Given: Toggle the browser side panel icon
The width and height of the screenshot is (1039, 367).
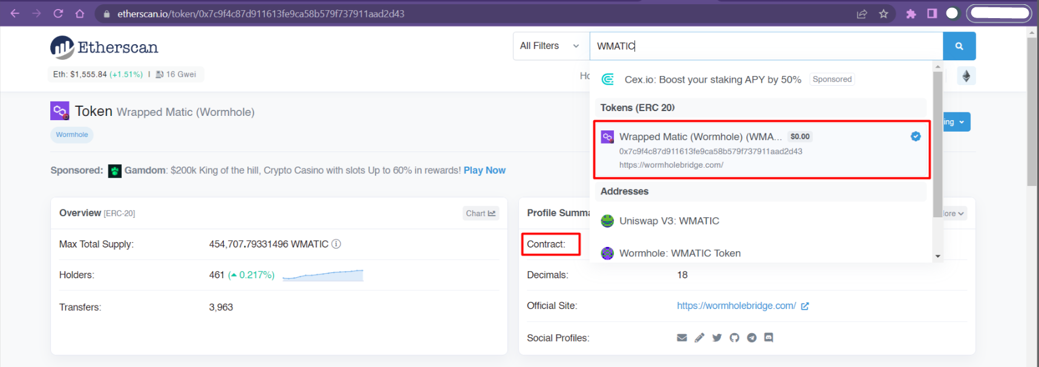Looking at the screenshot, I should [932, 13].
